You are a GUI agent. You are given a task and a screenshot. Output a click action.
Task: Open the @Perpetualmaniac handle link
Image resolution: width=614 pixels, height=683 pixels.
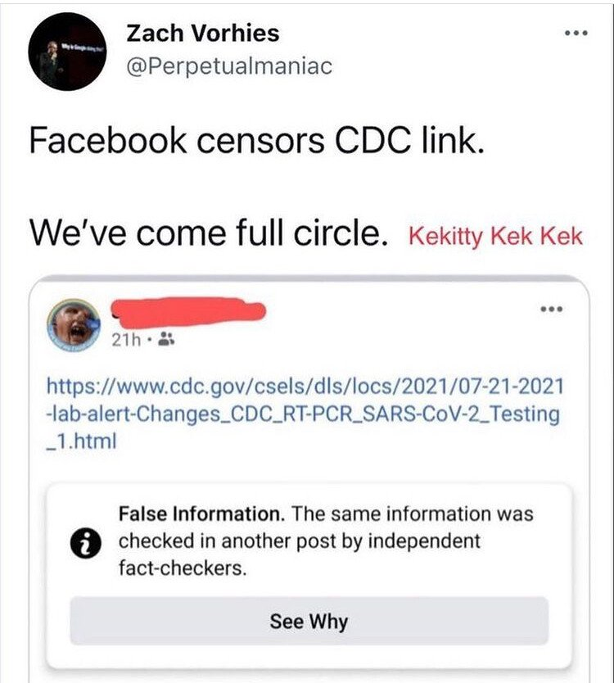tap(229, 66)
